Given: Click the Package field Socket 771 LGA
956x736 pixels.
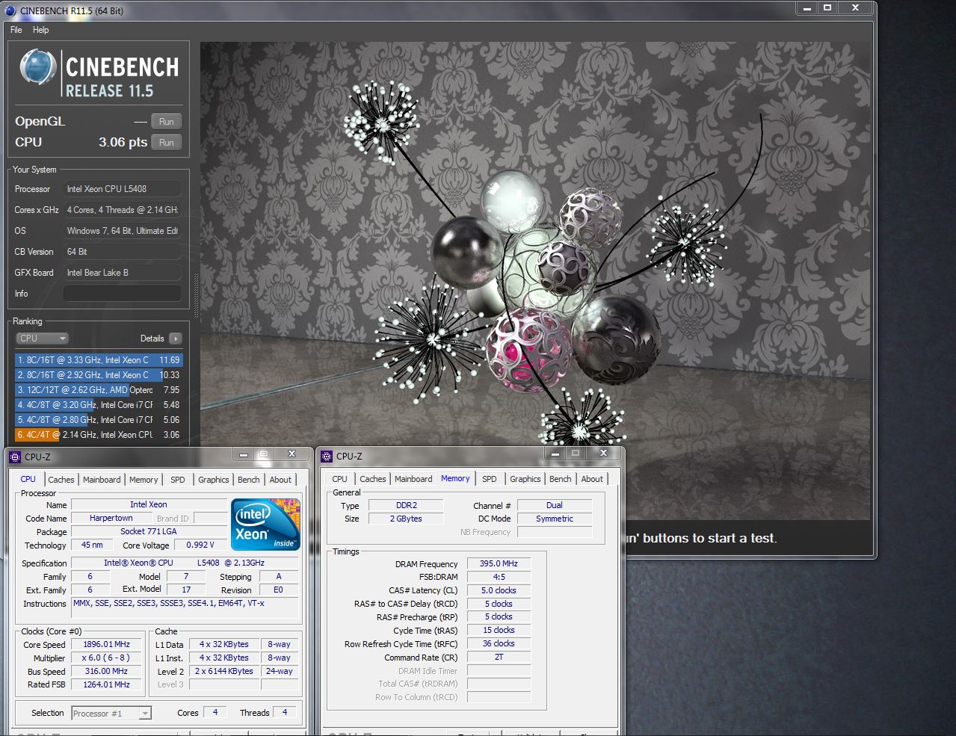Looking at the screenshot, I should pyautogui.click(x=149, y=531).
